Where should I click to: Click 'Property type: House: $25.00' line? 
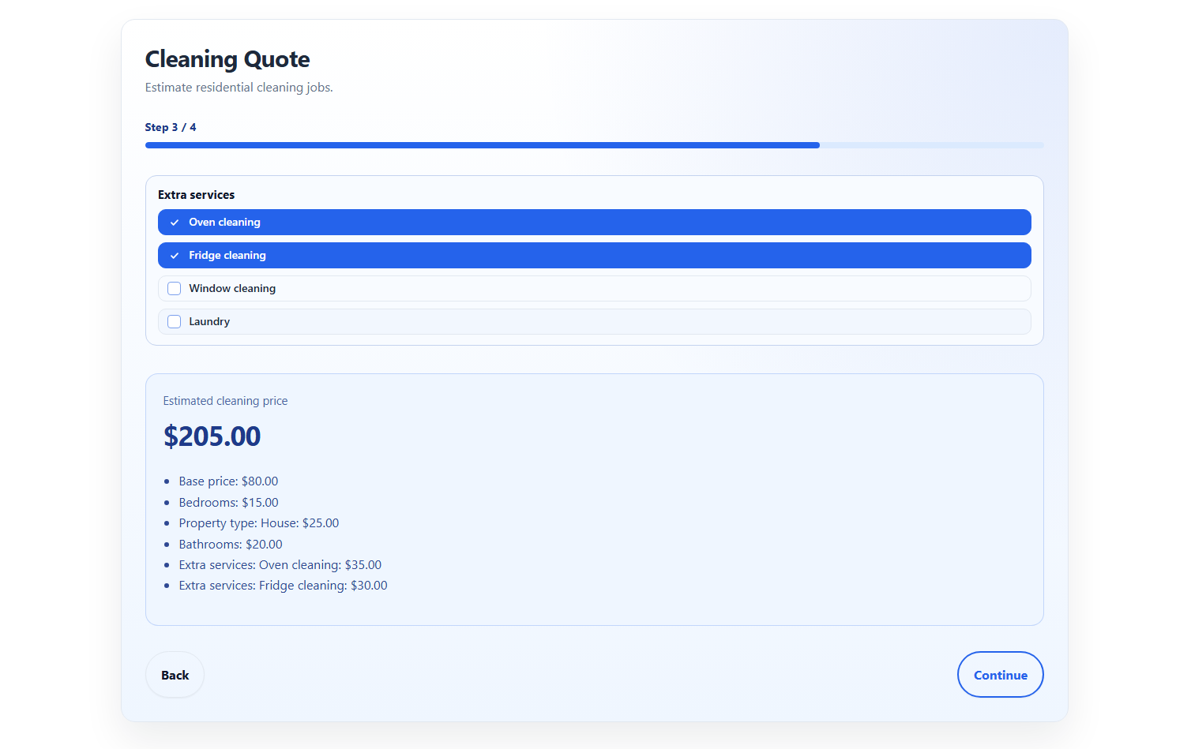(x=259, y=523)
